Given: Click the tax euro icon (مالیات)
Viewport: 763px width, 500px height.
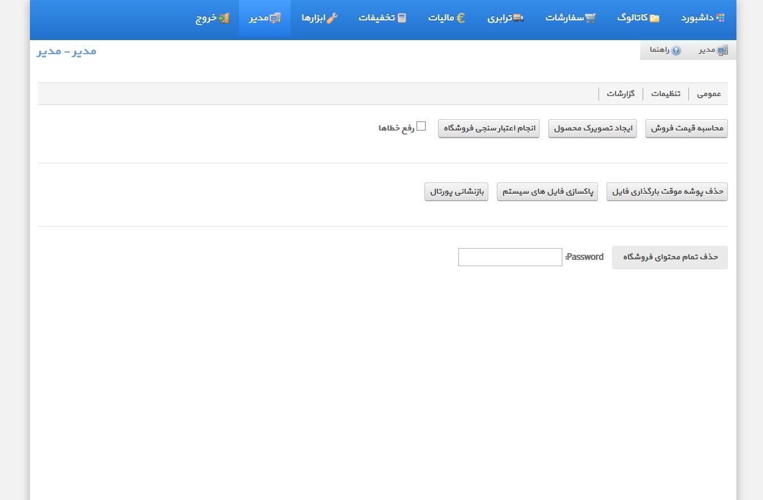Looking at the screenshot, I should click(x=461, y=18).
